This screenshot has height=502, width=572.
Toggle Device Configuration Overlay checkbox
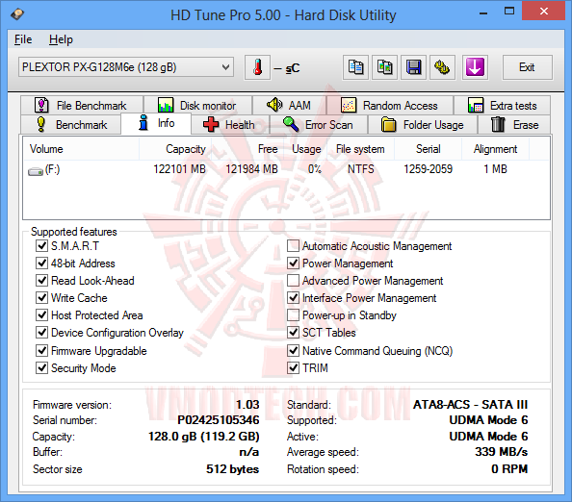click(x=41, y=332)
